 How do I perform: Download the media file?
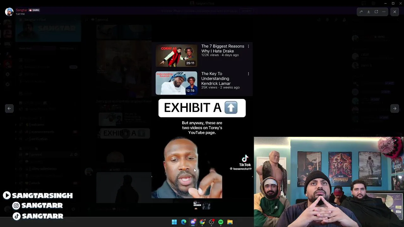(x=369, y=12)
